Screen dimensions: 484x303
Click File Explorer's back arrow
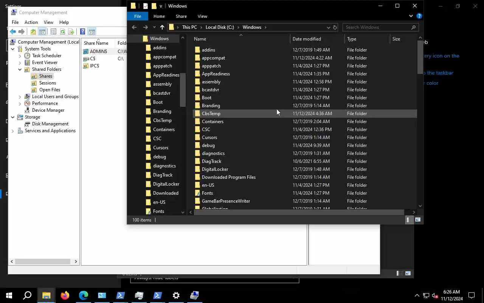point(134,27)
